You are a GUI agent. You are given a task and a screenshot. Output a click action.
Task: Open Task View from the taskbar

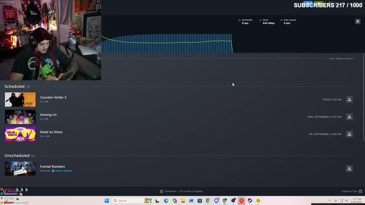[x=157, y=201]
